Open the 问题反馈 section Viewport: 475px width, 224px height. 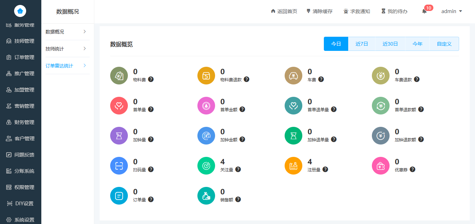click(20, 154)
